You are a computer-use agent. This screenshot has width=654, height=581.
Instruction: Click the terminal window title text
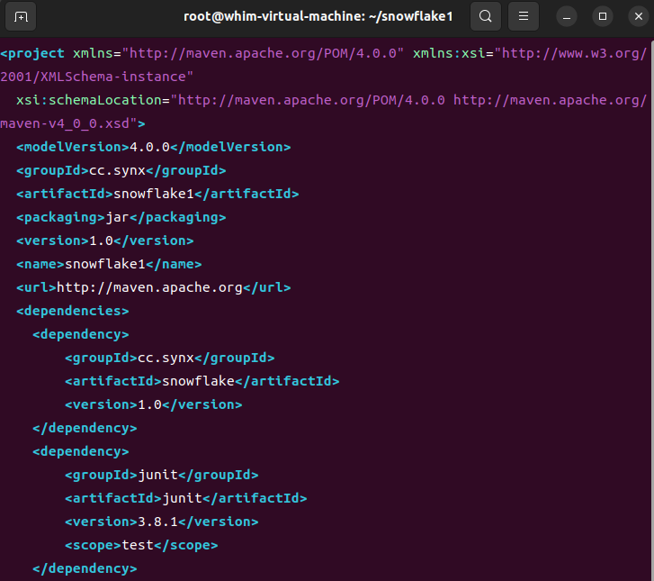pyautogui.click(x=318, y=16)
